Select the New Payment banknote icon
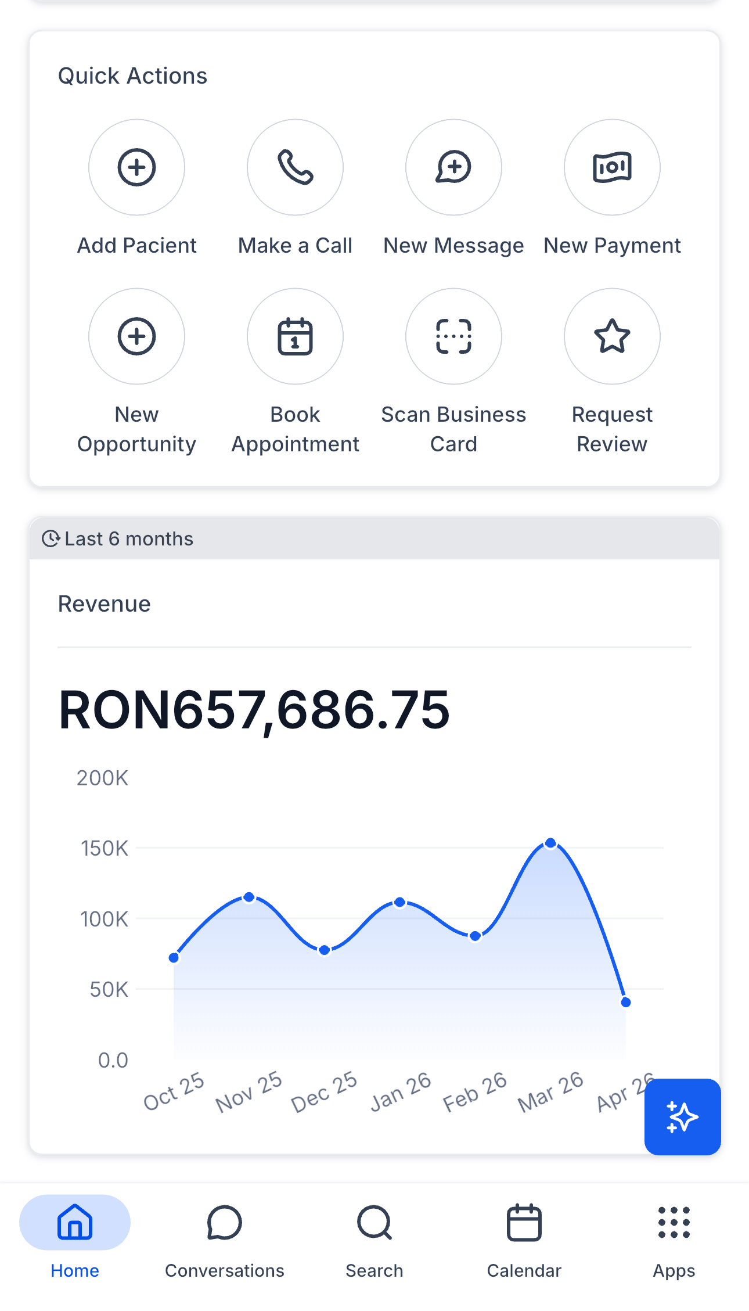This screenshot has width=749, height=1311. [612, 167]
